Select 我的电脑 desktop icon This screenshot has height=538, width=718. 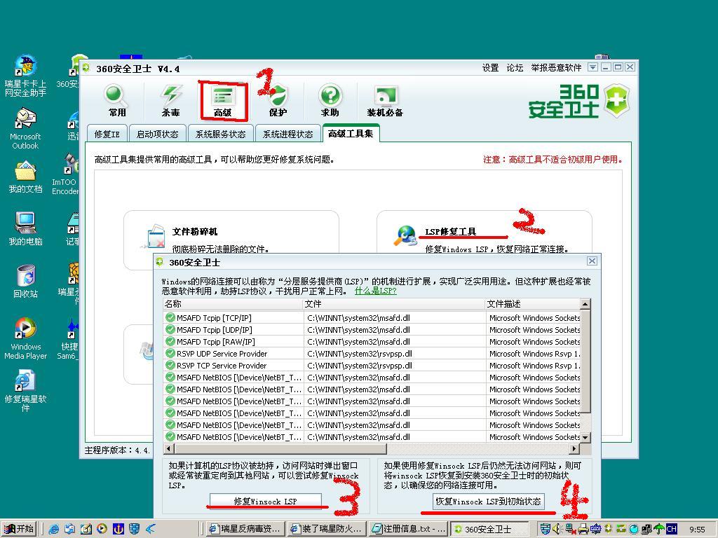coord(25,229)
